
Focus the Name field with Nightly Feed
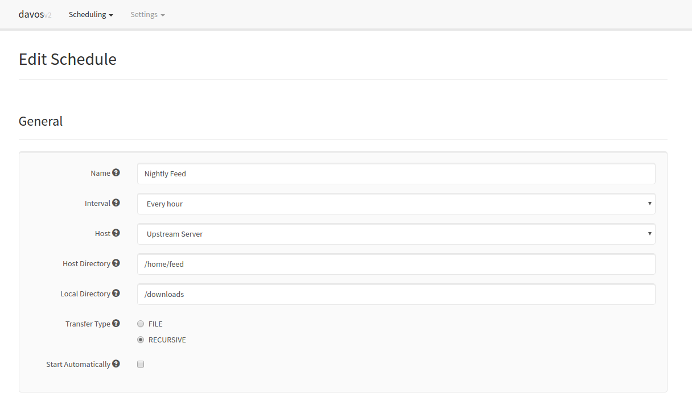point(396,173)
